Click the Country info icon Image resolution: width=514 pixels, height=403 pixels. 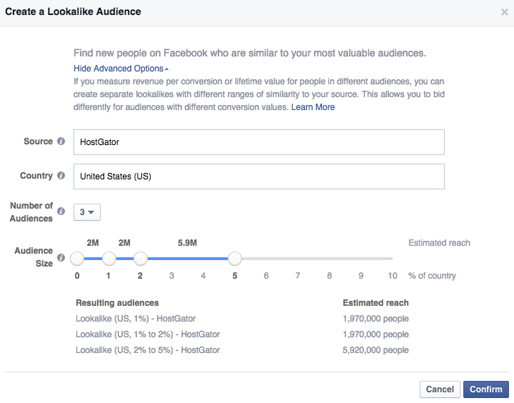(x=61, y=175)
